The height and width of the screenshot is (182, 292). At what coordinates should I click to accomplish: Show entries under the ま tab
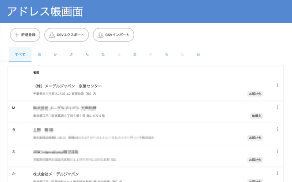pyautogui.click(x=135, y=55)
